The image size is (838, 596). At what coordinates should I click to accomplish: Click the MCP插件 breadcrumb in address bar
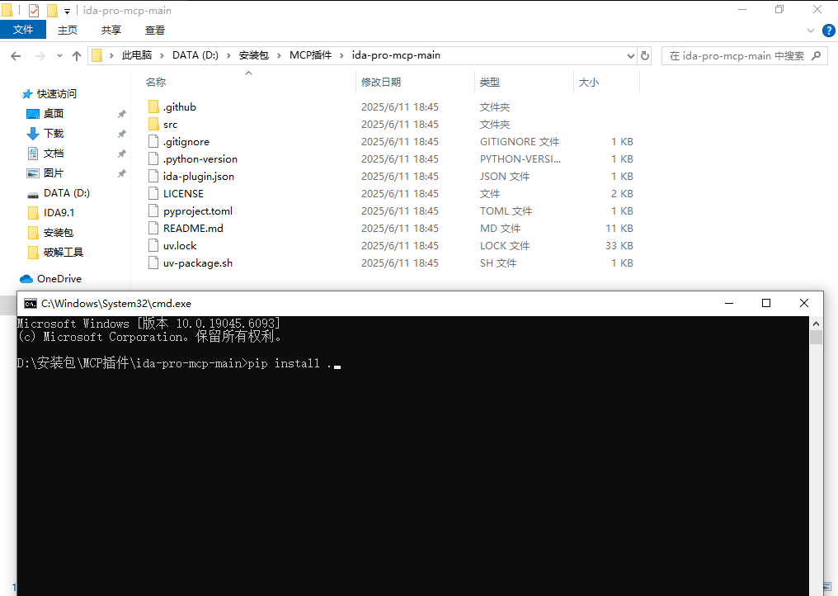[x=309, y=56]
